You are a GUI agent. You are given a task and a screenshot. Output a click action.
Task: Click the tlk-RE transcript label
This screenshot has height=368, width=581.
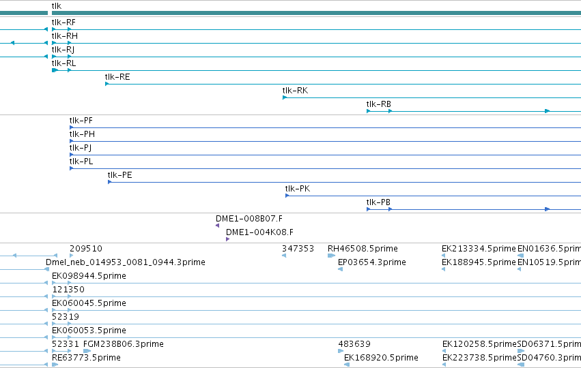coord(117,77)
